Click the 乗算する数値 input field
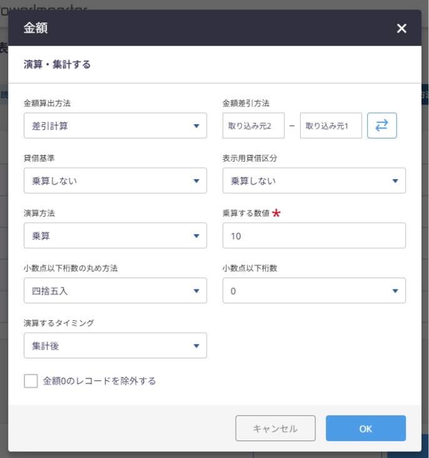This screenshot has height=458, width=429. coord(314,236)
